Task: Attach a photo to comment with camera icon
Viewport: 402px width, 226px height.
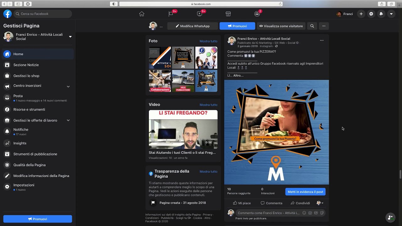Action: pyautogui.click(x=310, y=213)
